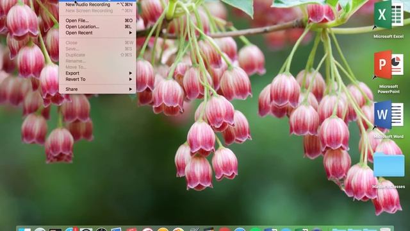Open the Revert To submenu
This screenshot has width=410, height=231.
(x=97, y=79)
